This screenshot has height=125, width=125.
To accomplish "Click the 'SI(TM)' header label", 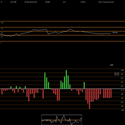I will [47, 2].
